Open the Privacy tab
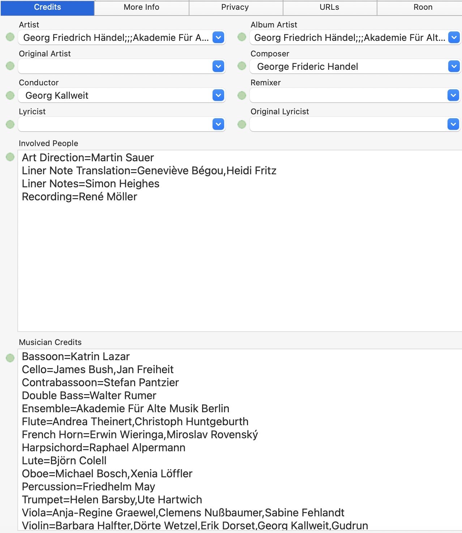The image size is (462, 533). coord(235,7)
